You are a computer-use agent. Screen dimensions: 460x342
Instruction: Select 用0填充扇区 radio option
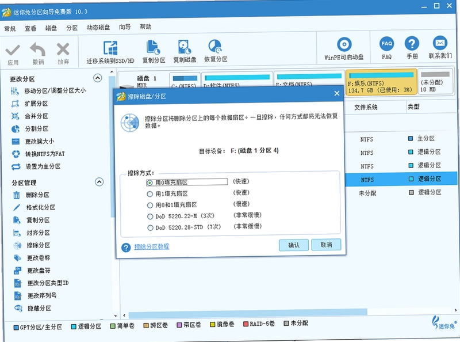149,183
